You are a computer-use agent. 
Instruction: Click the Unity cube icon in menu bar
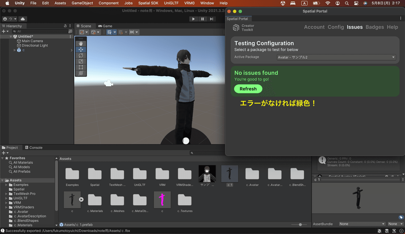coord(283,3)
